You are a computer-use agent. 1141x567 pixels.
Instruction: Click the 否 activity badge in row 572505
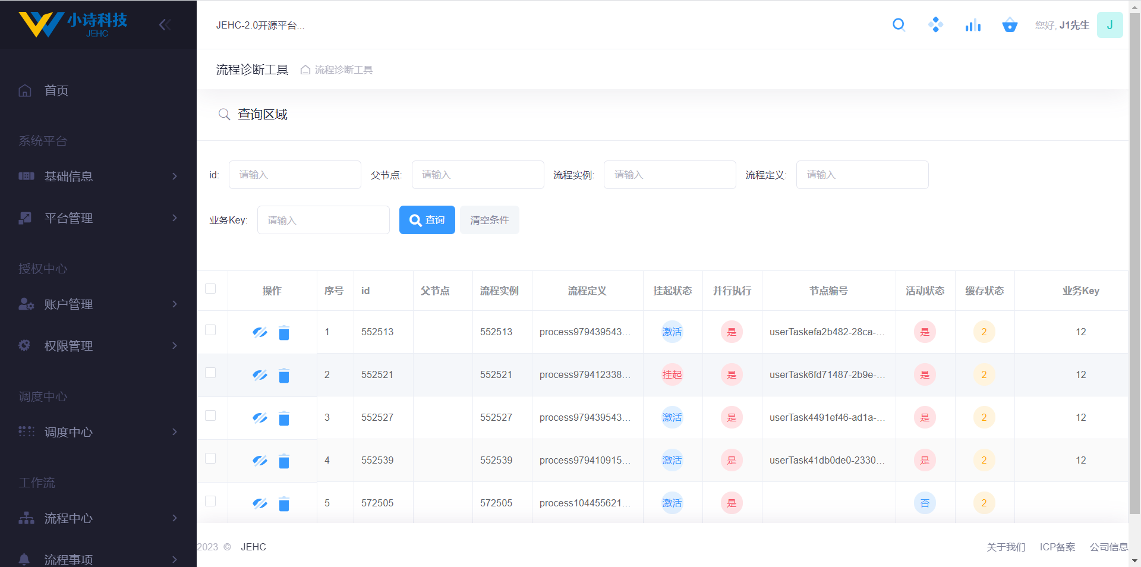[925, 503]
